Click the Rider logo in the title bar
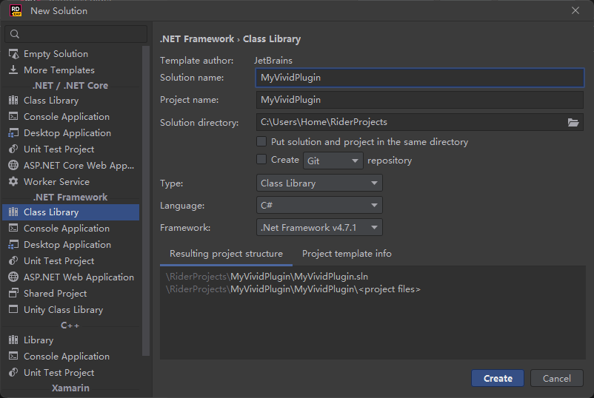Screen dimensions: 594x398 click(x=16, y=10)
